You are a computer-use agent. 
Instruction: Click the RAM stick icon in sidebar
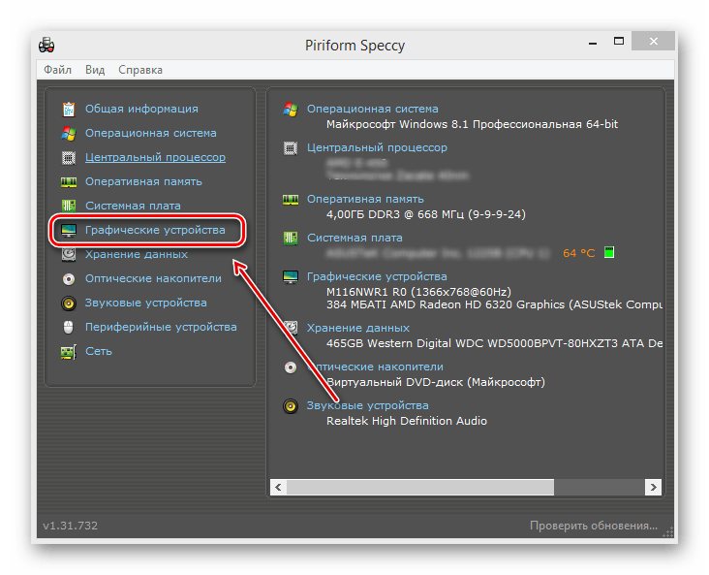pyautogui.click(x=69, y=182)
